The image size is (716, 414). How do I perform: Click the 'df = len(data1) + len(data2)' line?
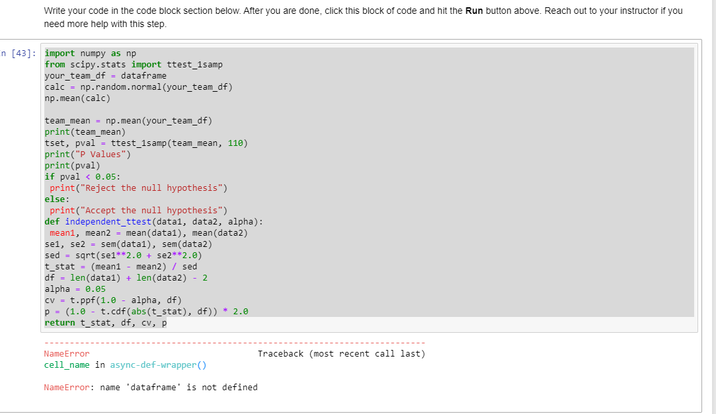[126, 278]
